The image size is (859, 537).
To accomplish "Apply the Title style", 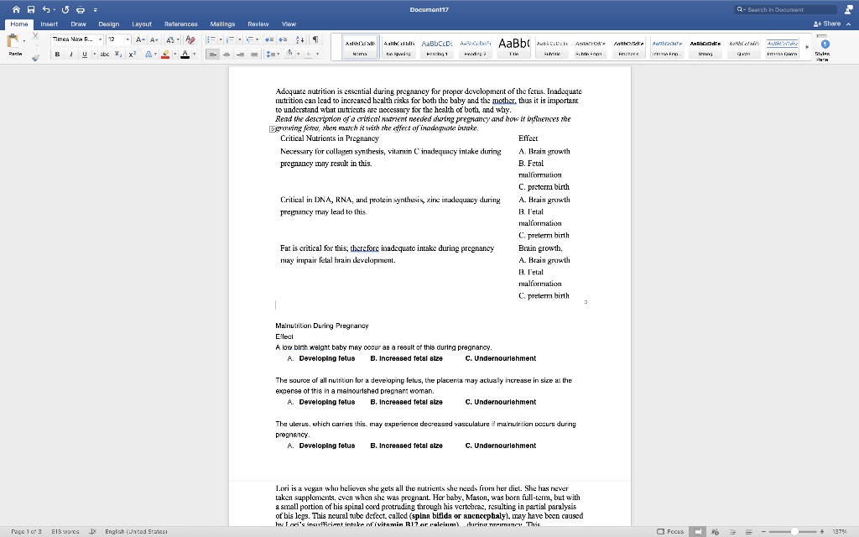I will coord(513,47).
